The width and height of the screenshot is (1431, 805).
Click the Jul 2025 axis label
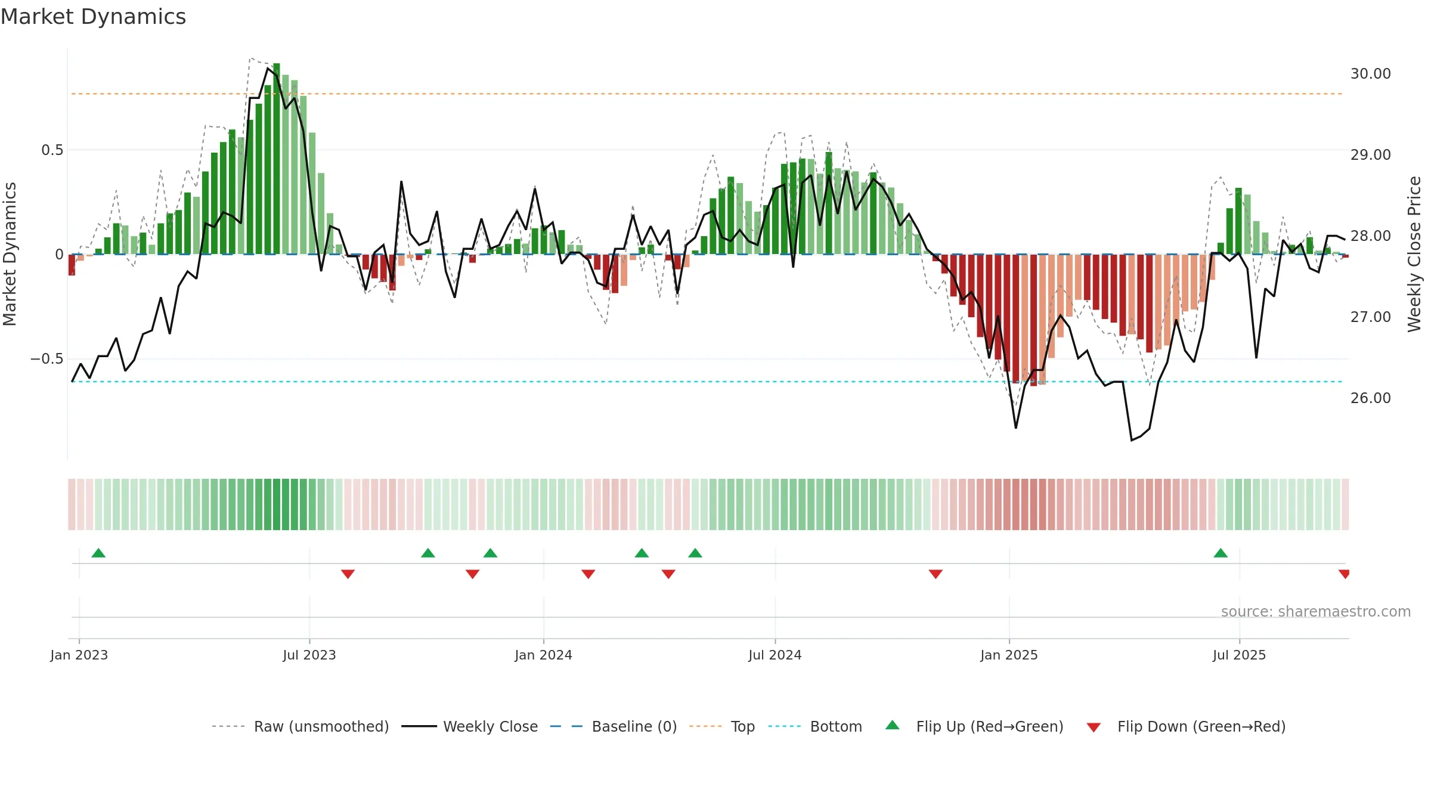1239,655
